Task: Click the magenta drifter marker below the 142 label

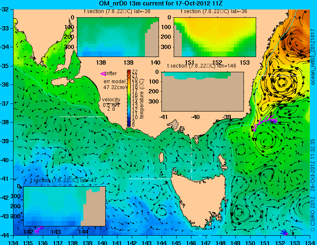Action: [x=39, y=230]
